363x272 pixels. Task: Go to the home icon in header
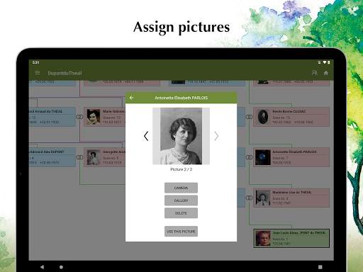click(326, 73)
